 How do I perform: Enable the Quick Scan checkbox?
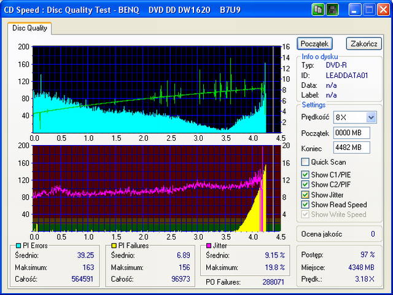(x=305, y=162)
